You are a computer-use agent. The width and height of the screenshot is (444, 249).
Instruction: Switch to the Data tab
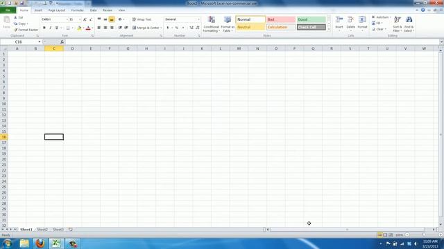tap(93, 10)
